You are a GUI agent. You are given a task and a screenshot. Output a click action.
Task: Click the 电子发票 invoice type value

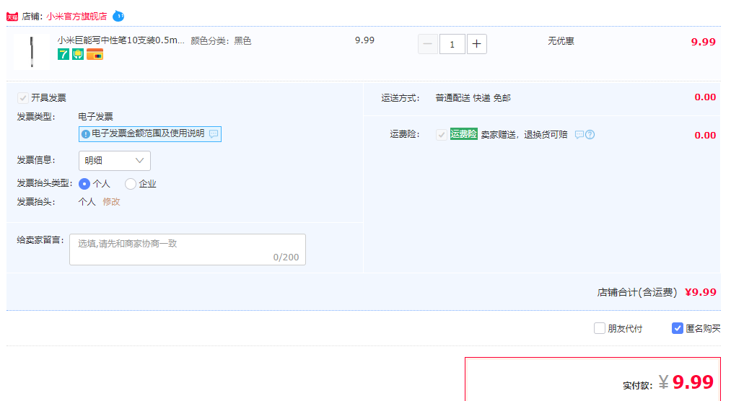(95, 117)
